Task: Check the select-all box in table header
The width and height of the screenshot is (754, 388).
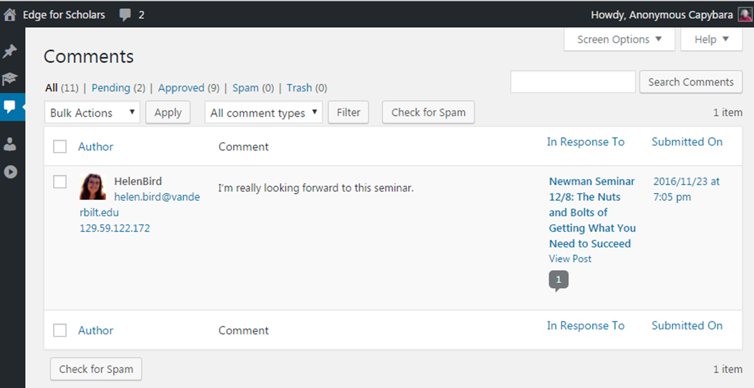Action: [60, 146]
